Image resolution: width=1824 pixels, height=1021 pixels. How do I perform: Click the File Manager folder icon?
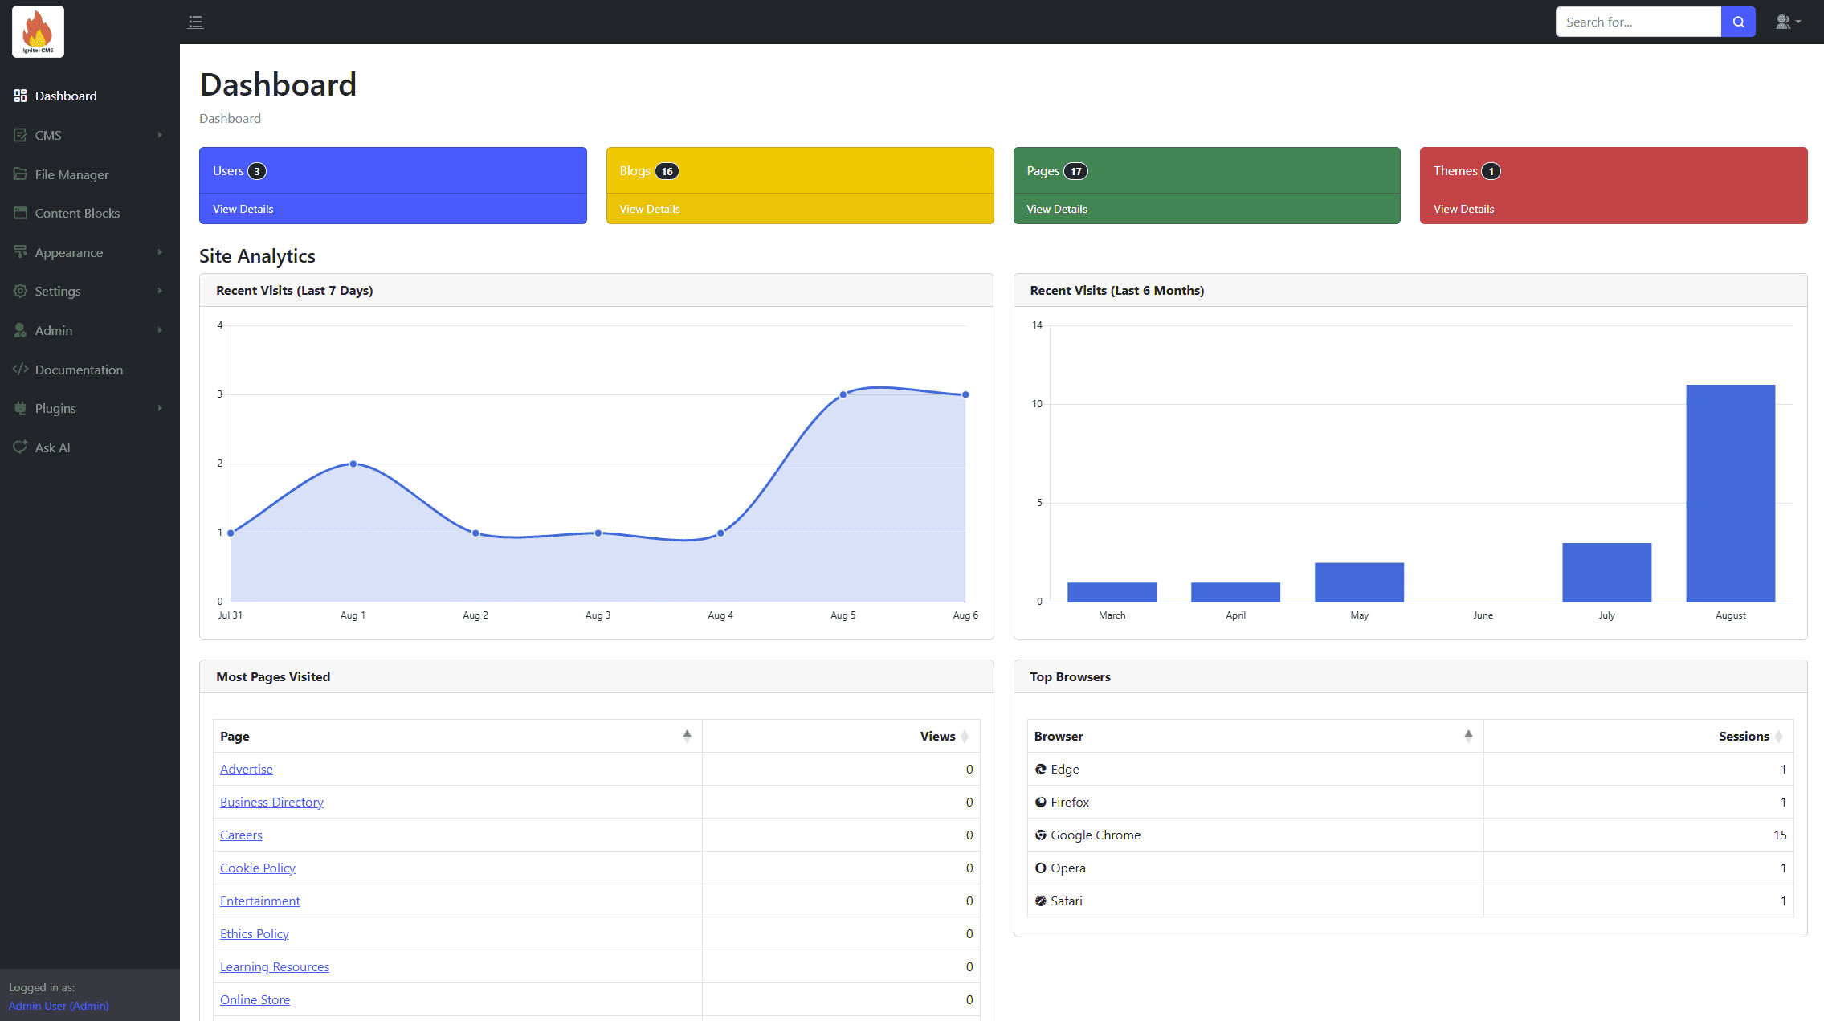20,174
